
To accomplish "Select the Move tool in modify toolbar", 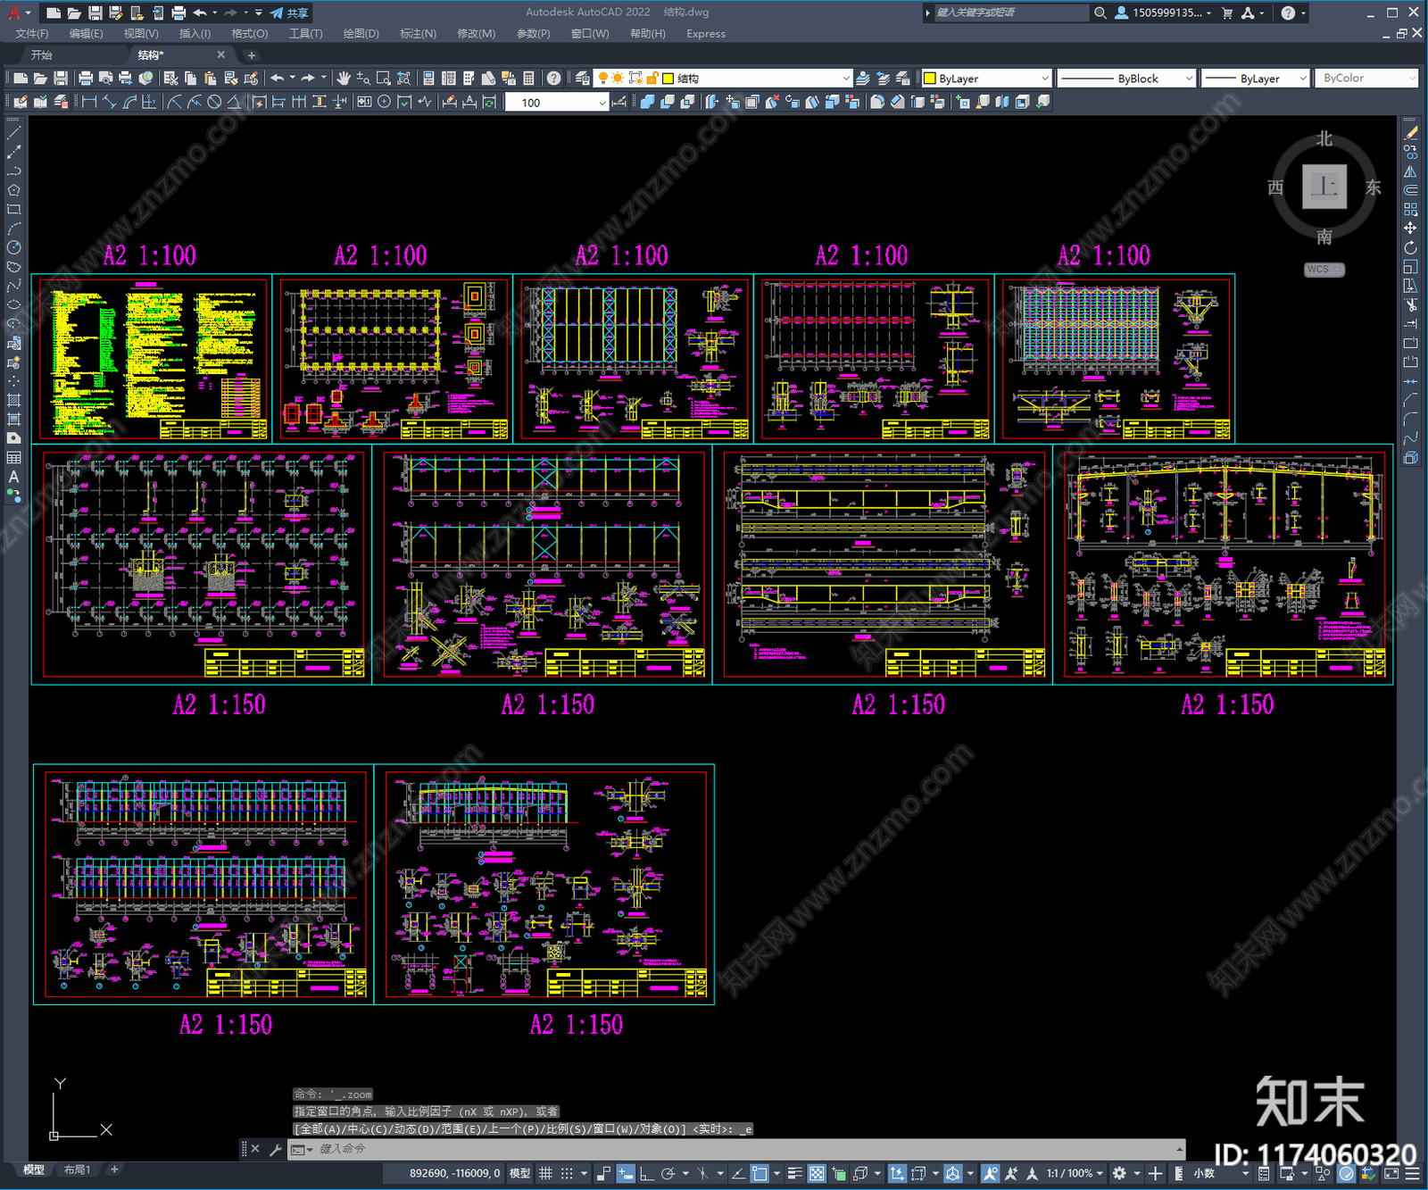I will [x=1411, y=229].
